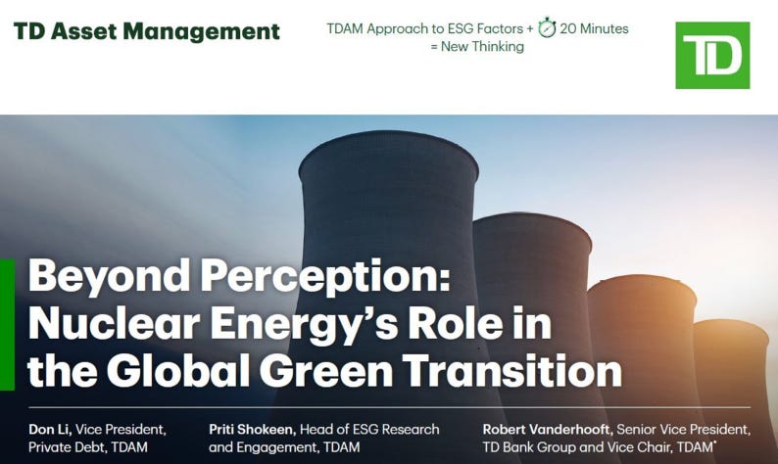This screenshot has height=464, width=778.
Task: Click the name Don Li
Action: coord(50,430)
